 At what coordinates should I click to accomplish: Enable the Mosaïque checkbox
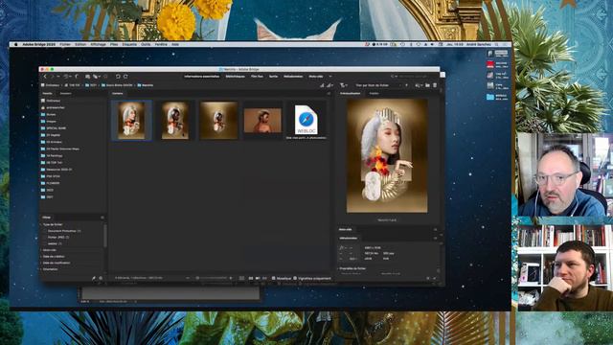tap(273, 278)
